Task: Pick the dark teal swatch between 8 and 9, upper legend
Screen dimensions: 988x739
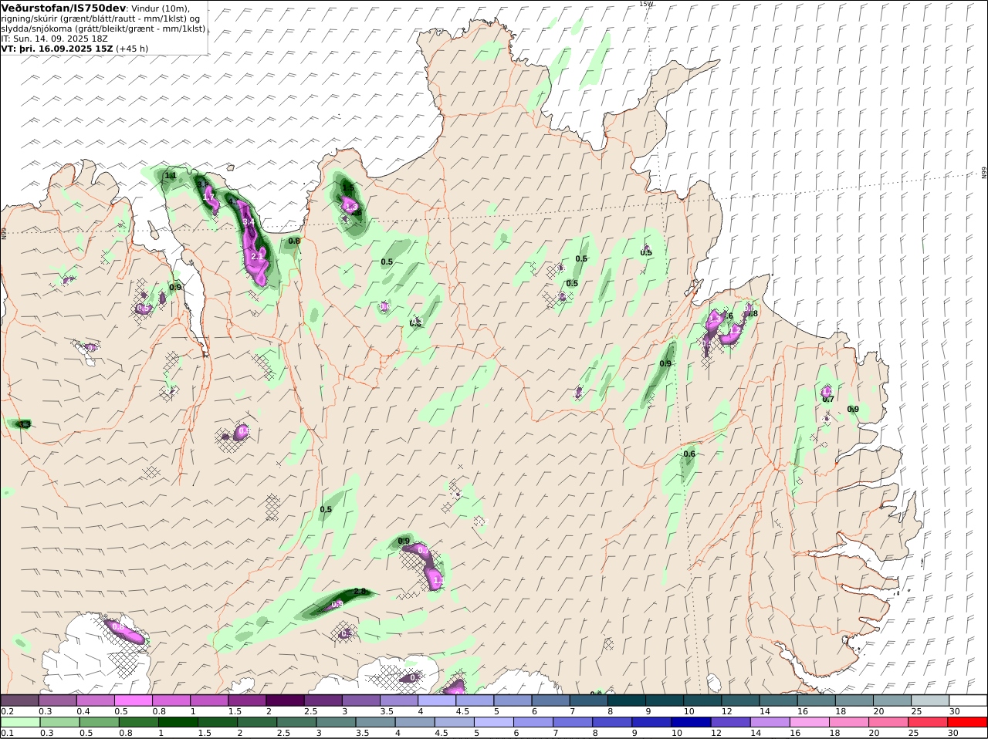Action: pos(627,700)
